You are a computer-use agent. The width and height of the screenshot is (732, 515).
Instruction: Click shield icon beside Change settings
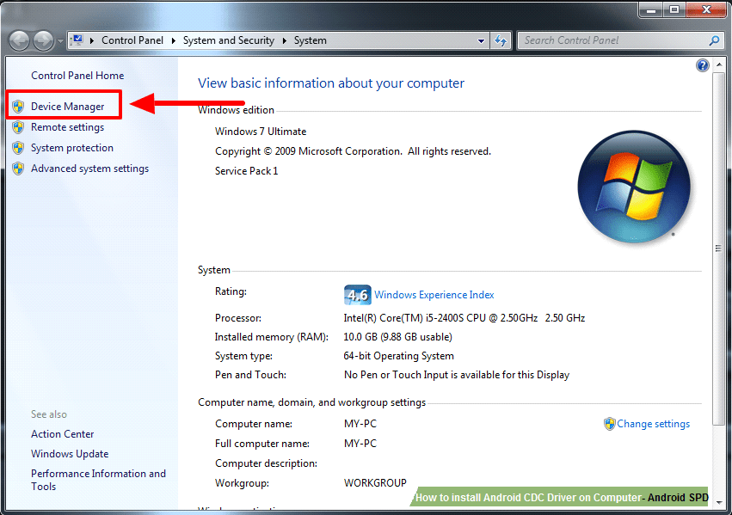[x=609, y=424]
